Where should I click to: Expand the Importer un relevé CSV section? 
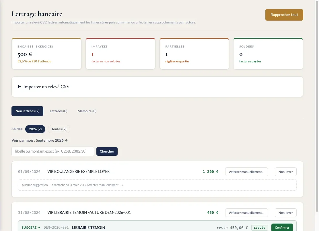pyautogui.click(x=46, y=87)
